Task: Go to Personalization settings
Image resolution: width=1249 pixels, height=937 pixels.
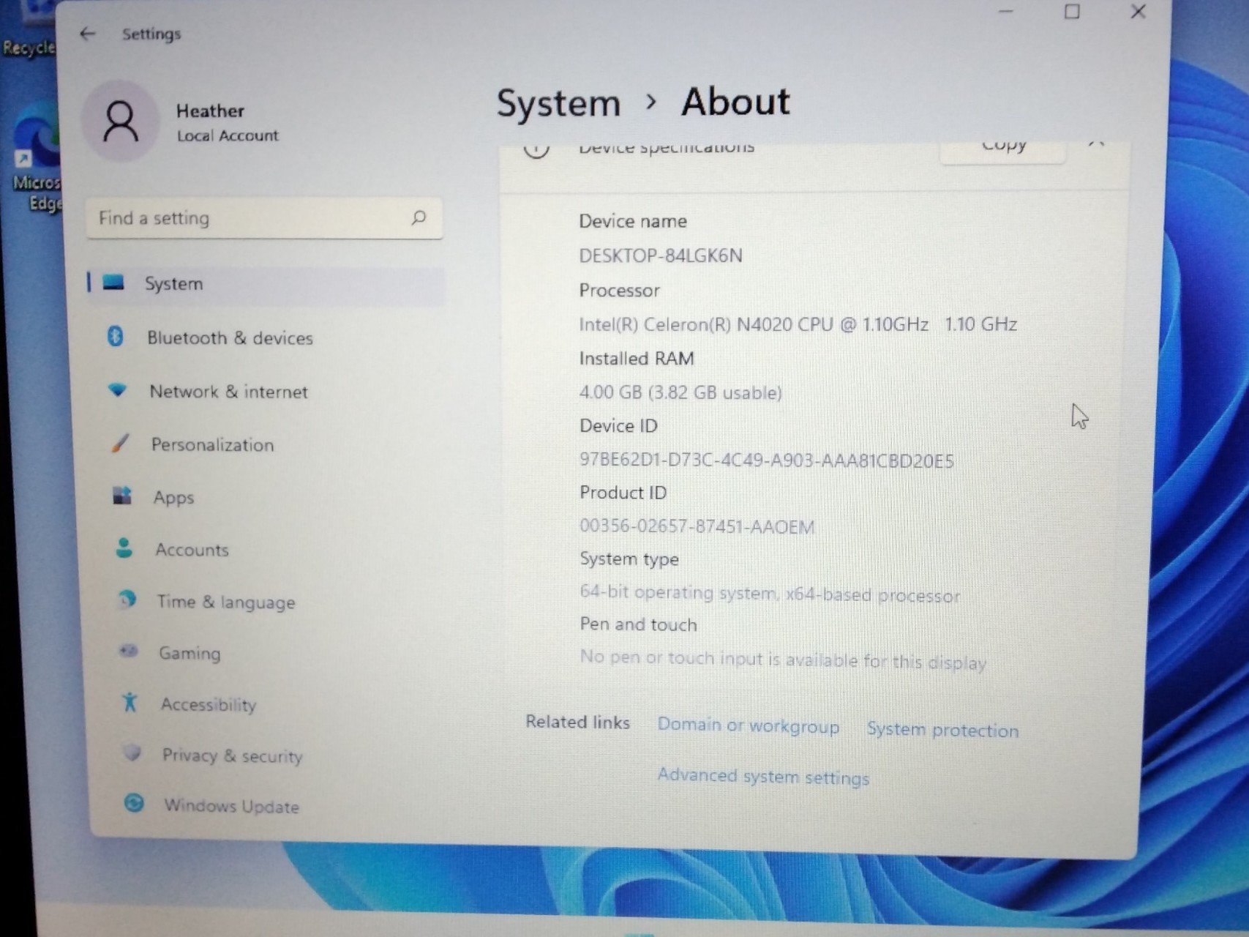Action: click(x=212, y=445)
